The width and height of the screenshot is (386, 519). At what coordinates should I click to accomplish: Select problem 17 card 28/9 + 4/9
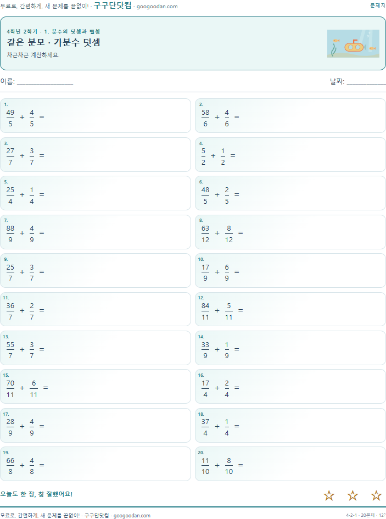coord(96,425)
